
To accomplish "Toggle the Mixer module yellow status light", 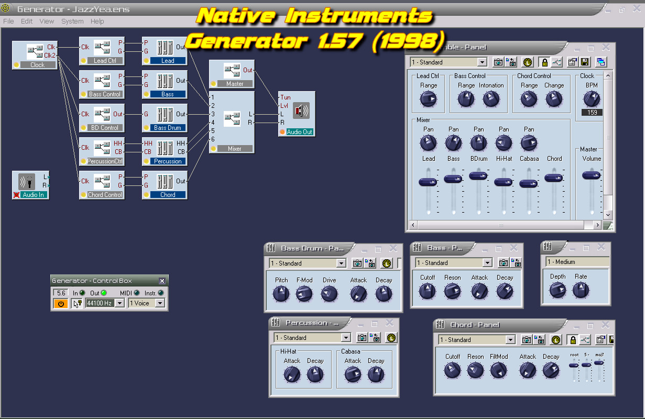I will 214,149.
